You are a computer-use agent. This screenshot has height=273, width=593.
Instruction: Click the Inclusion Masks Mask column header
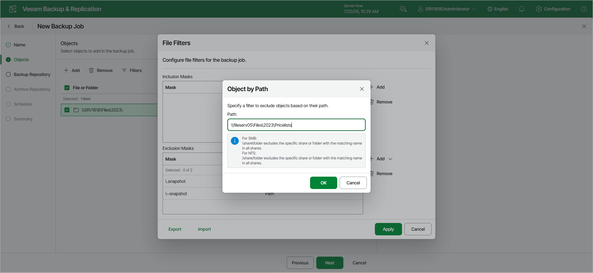(171, 87)
